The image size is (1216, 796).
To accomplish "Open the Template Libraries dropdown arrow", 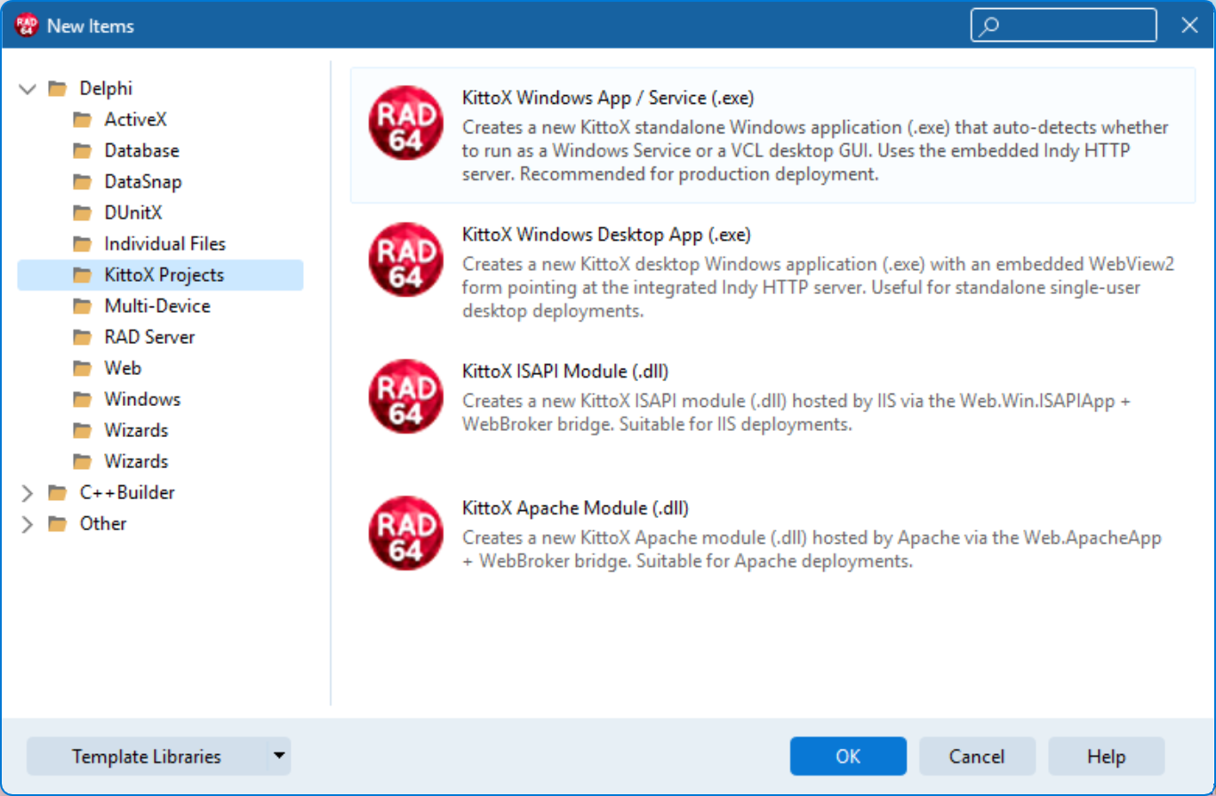I will coord(279,756).
